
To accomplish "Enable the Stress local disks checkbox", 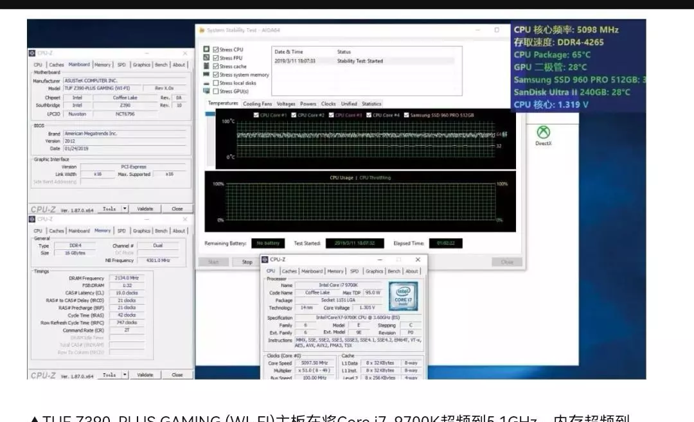I will tap(215, 83).
